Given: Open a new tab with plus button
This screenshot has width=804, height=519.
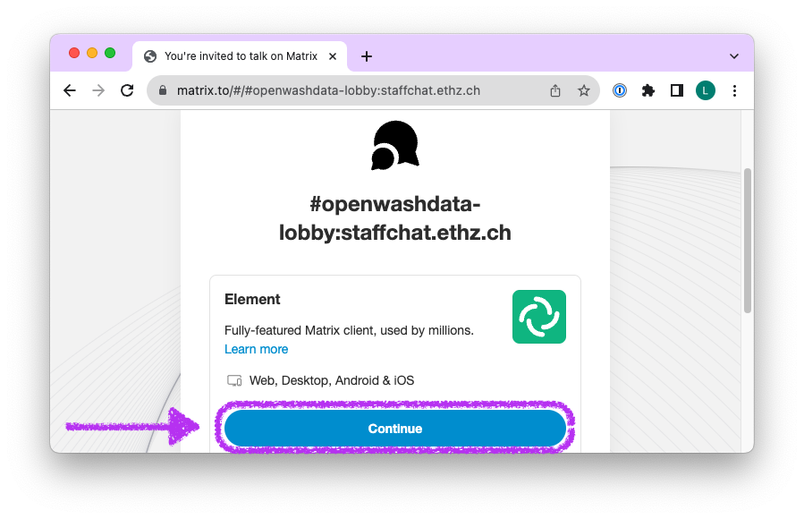Looking at the screenshot, I should (367, 56).
